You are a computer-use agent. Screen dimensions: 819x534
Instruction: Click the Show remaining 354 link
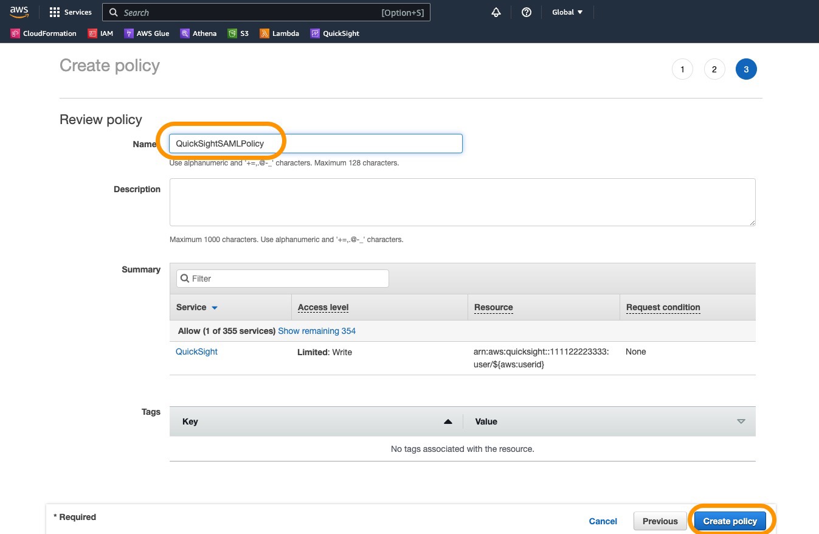(317, 330)
